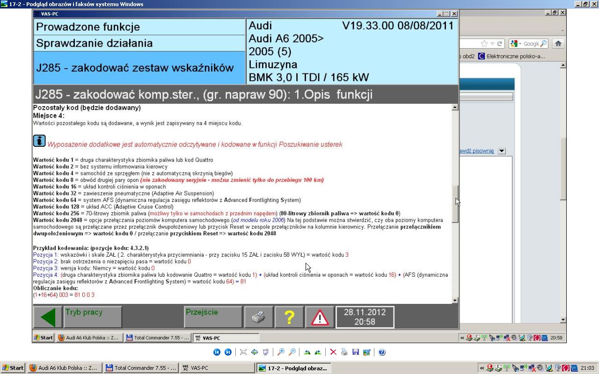Click the Wartość kodu 128 ACC line

(x=103, y=207)
